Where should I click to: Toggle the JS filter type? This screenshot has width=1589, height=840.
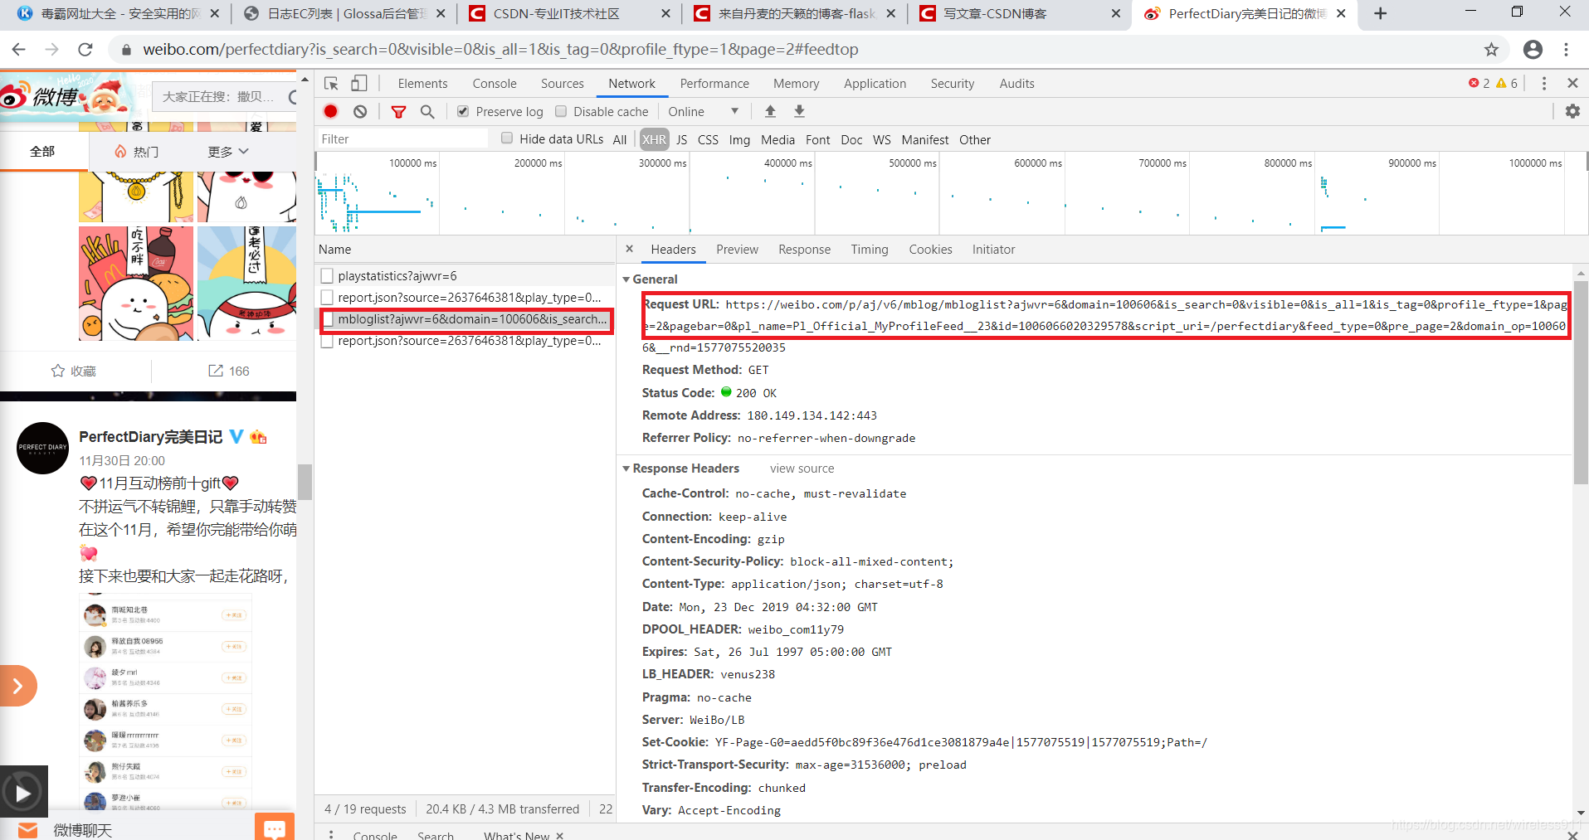coord(681,139)
